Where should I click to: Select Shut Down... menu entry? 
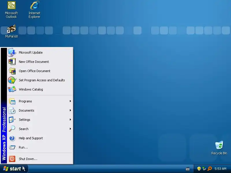tap(40, 159)
